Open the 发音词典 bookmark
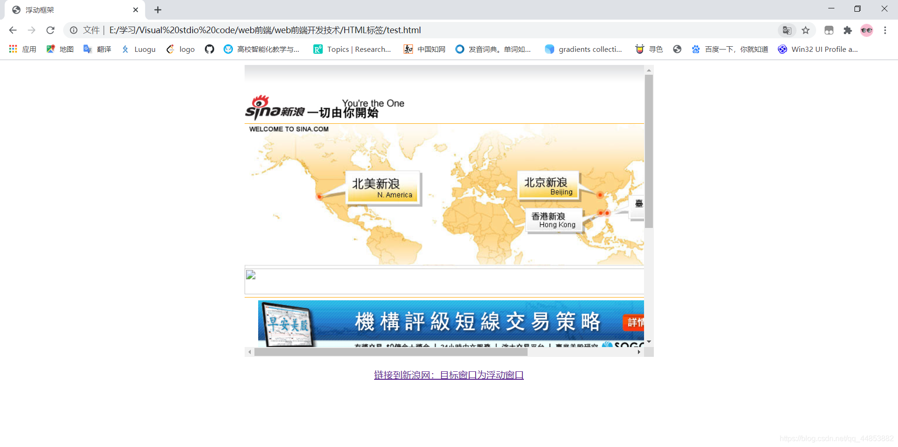This screenshot has height=447, width=898. click(x=493, y=49)
